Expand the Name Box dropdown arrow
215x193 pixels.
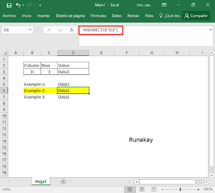[x=30, y=30]
